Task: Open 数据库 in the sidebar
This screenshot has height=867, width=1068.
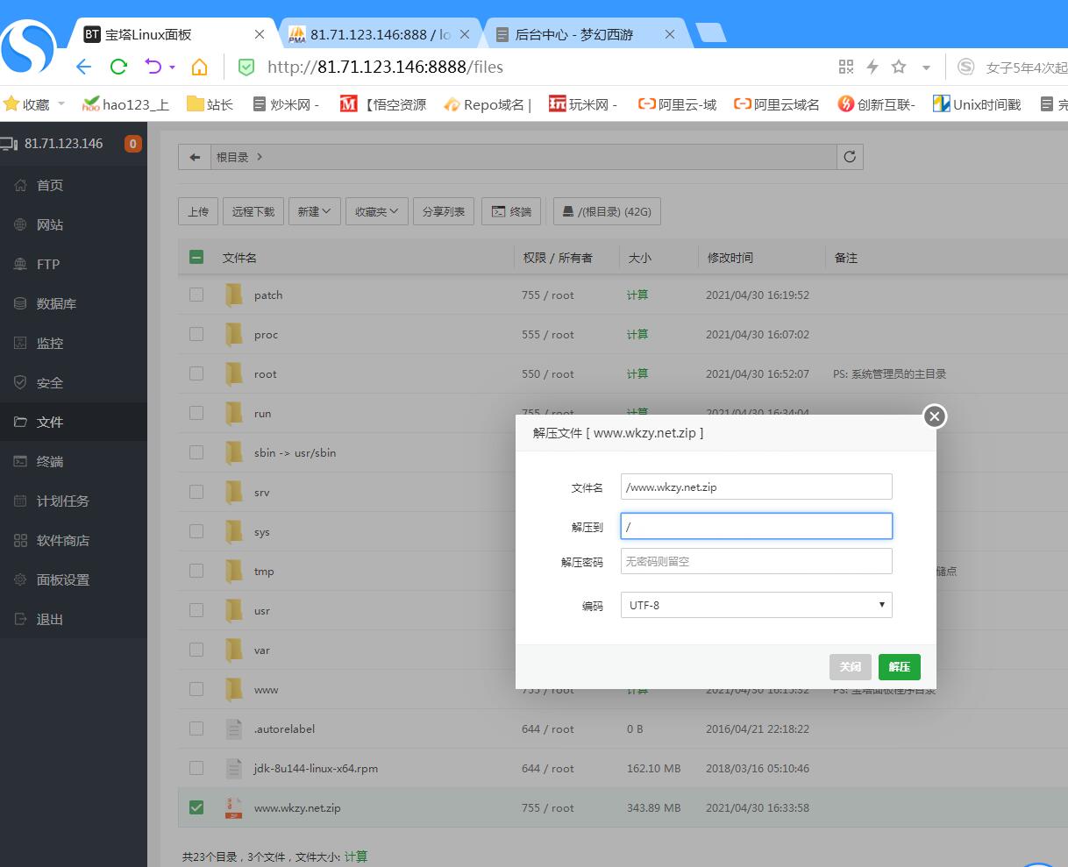Action: [x=56, y=303]
